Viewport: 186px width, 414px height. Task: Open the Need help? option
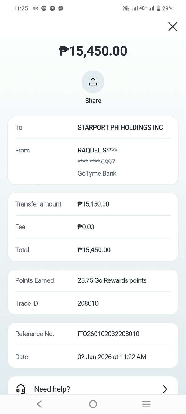tap(52, 389)
